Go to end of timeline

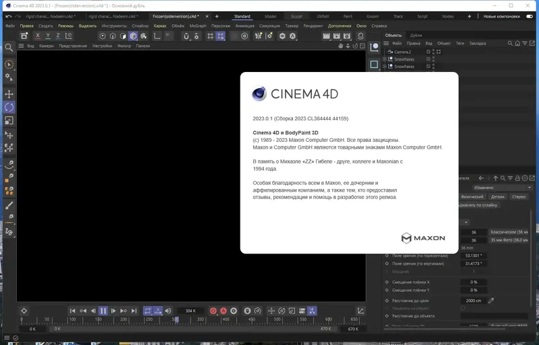(x=134, y=311)
